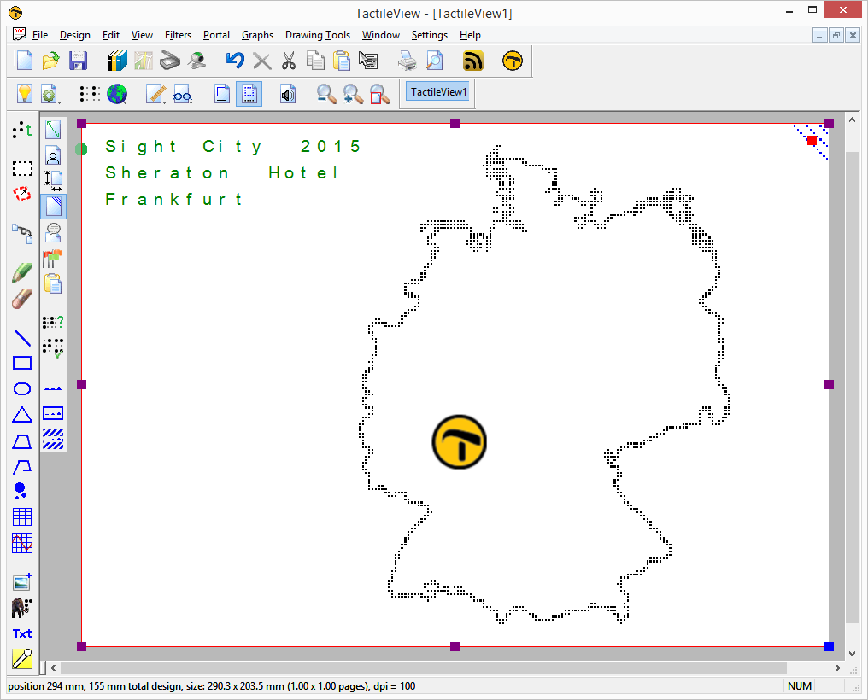Viewport: 868px width, 700px height.
Task: Select the table grid tool
Action: (22, 516)
